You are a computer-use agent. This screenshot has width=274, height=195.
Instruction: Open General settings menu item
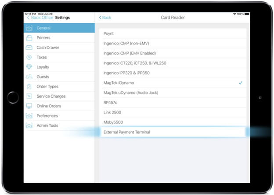point(59,28)
